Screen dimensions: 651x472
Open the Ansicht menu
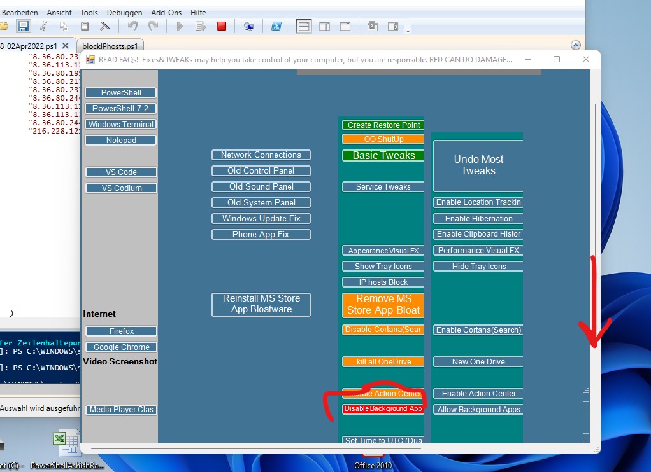pyautogui.click(x=59, y=13)
